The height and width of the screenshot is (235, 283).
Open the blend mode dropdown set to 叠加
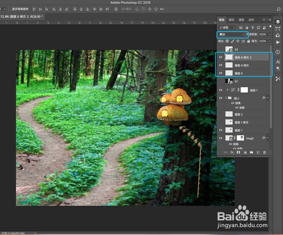coord(232,34)
